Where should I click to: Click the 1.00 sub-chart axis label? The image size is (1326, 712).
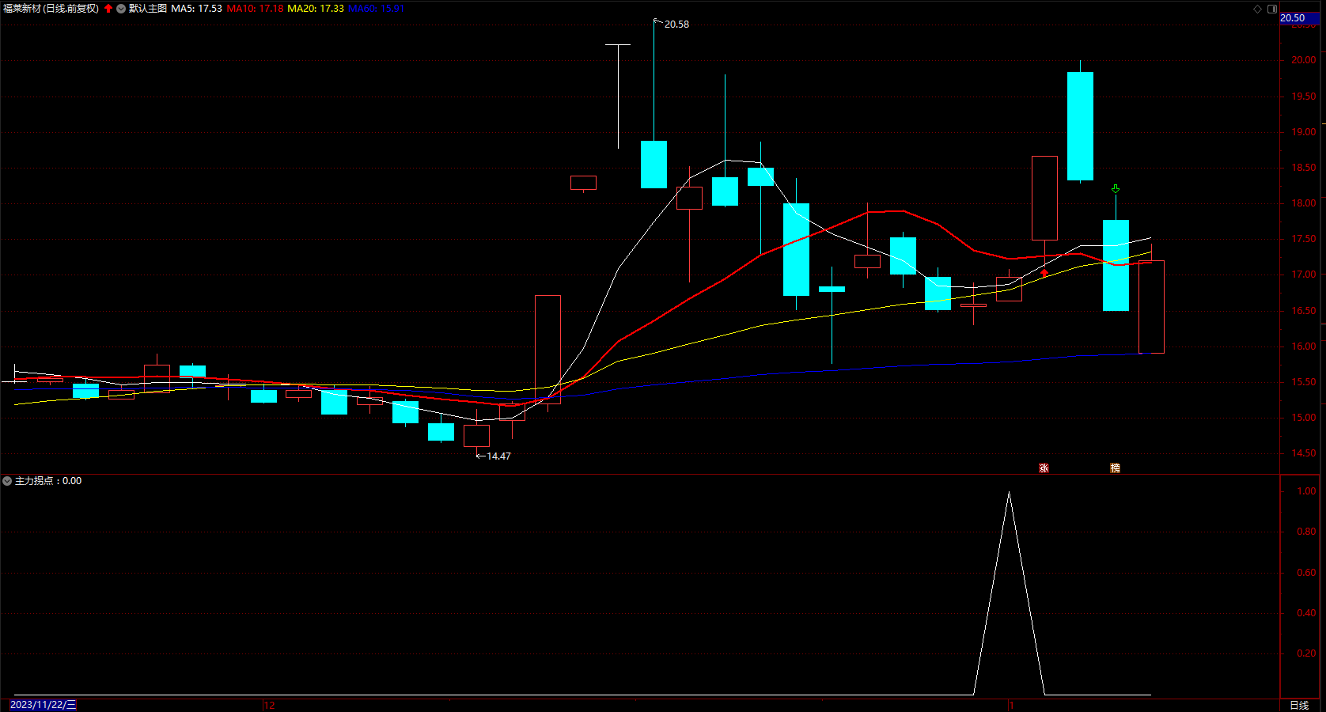(x=1306, y=491)
